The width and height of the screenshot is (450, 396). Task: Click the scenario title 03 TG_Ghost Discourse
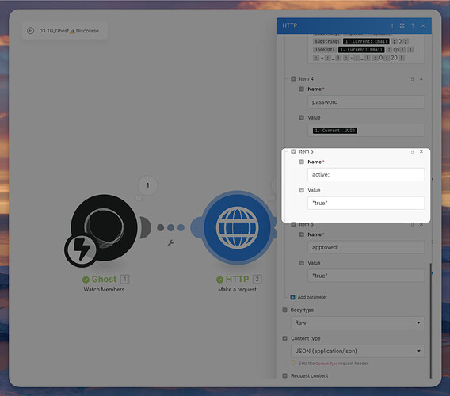tap(69, 31)
